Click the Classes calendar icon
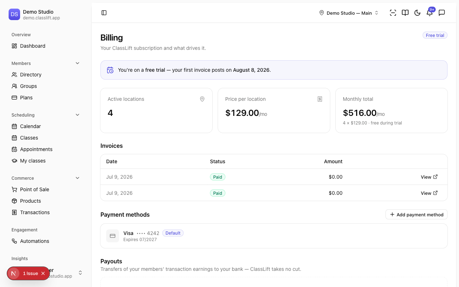The width and height of the screenshot is (459, 287). click(x=14, y=138)
